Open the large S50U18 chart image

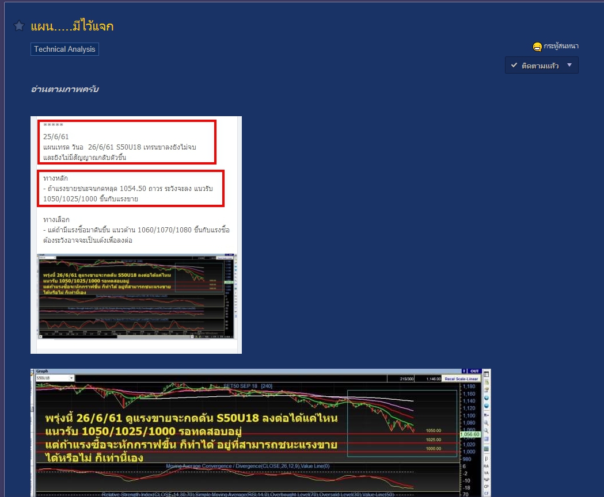pyautogui.click(x=260, y=433)
